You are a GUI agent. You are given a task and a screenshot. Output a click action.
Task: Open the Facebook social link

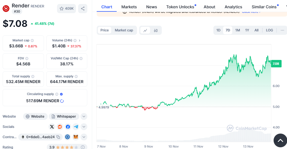(x=68, y=127)
